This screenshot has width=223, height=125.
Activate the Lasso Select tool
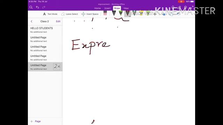[x=70, y=14]
